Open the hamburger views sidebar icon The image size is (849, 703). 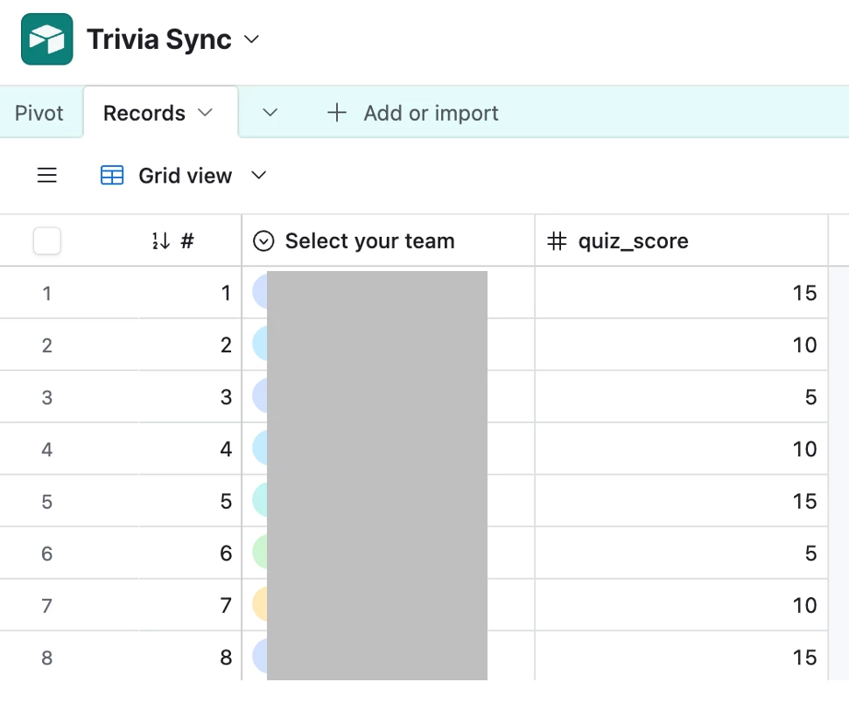coord(47,176)
